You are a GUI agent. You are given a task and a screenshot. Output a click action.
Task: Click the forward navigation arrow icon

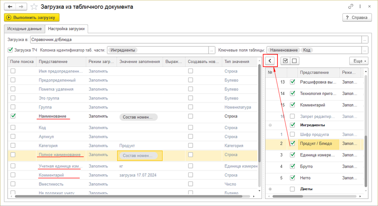pos(22,7)
